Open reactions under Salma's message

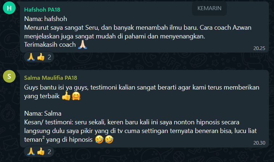coord(39,151)
